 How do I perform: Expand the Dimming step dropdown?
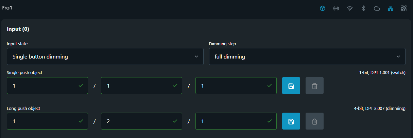307,56
